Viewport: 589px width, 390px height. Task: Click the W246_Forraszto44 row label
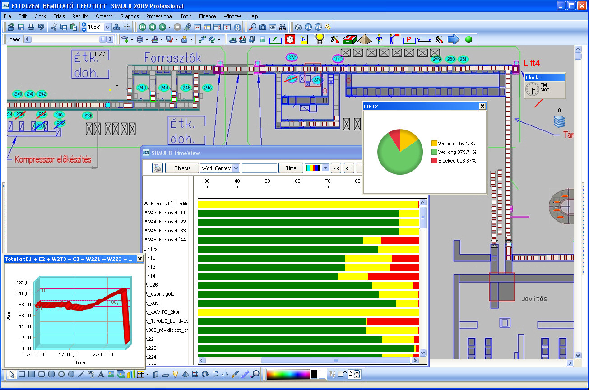[x=164, y=240]
